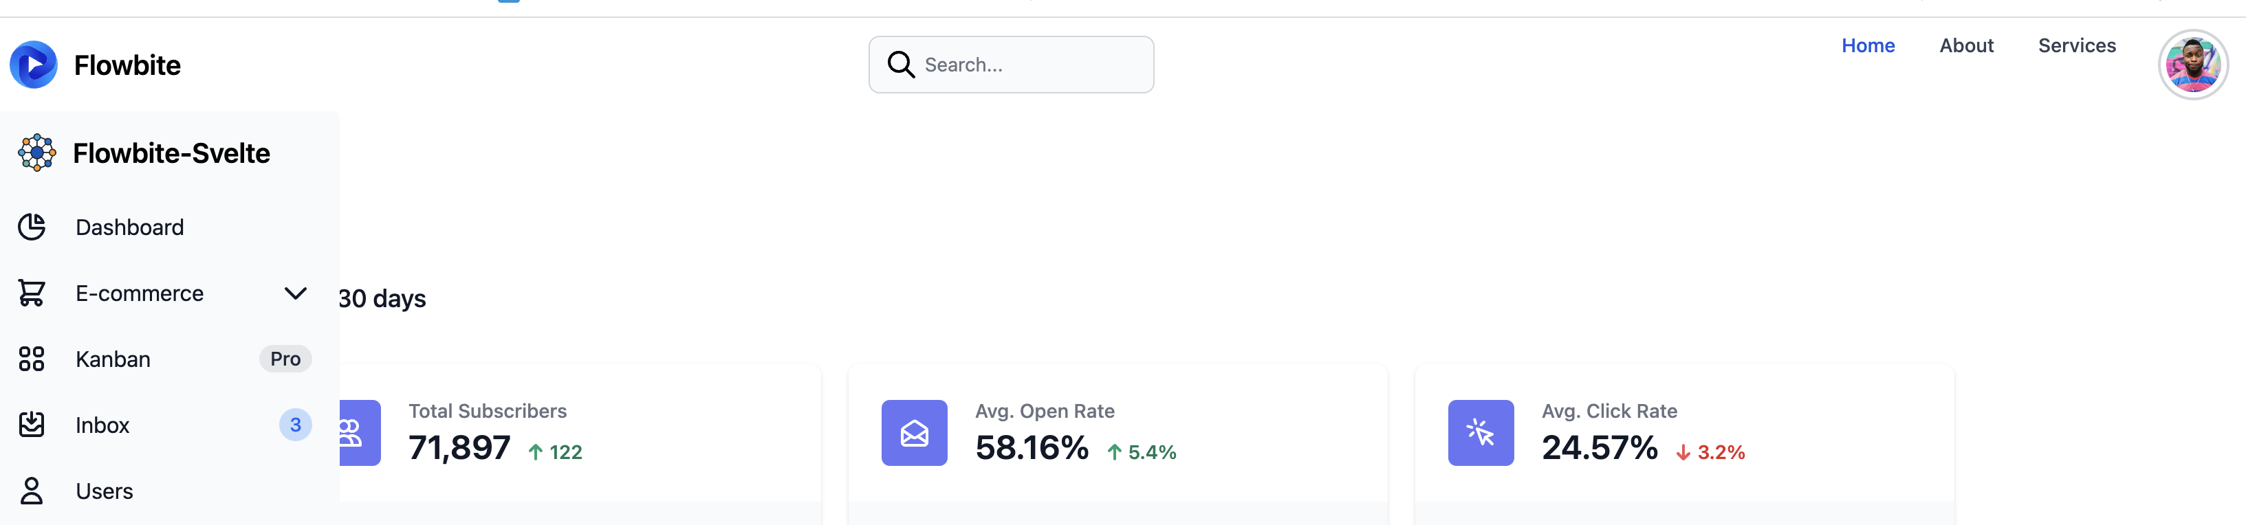
Task: Click the Flowbite play logo
Action: (33, 63)
